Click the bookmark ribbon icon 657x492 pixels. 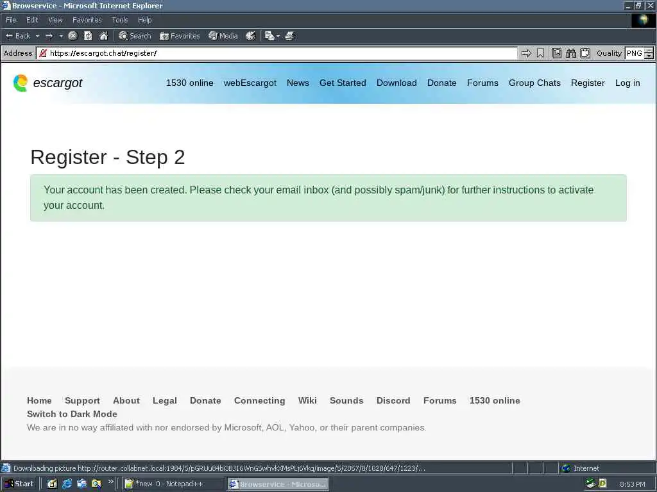click(x=540, y=53)
